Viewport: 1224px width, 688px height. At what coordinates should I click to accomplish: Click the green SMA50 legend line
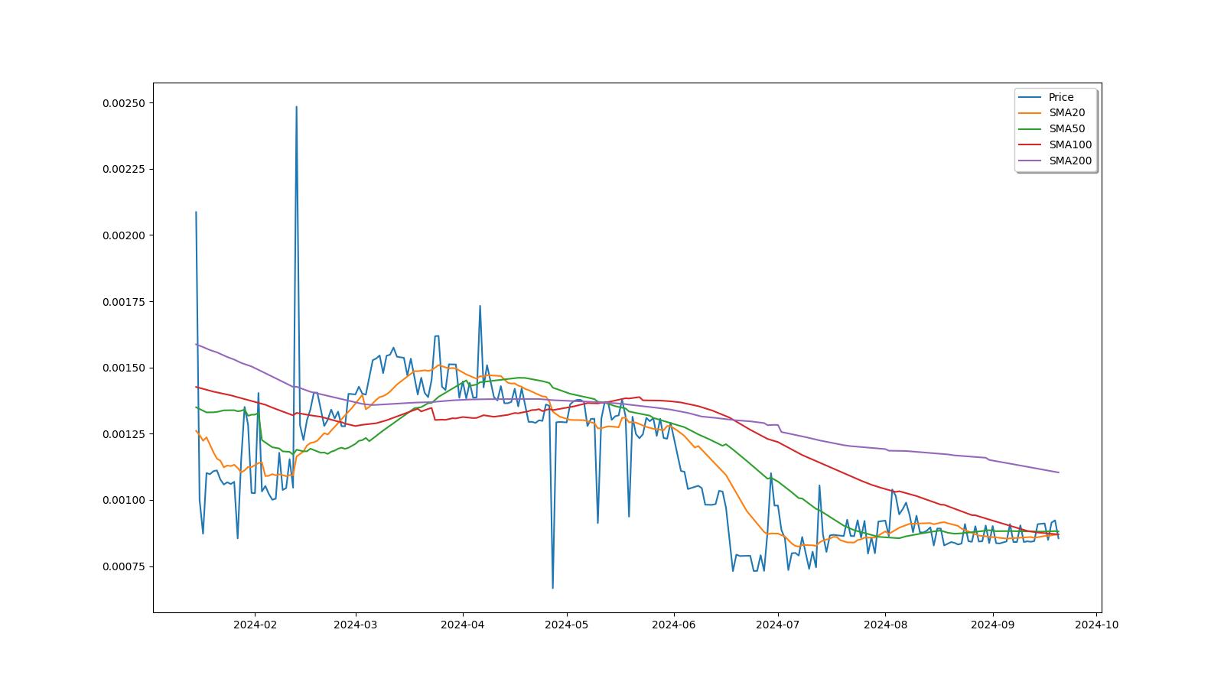pyautogui.click(x=1030, y=129)
